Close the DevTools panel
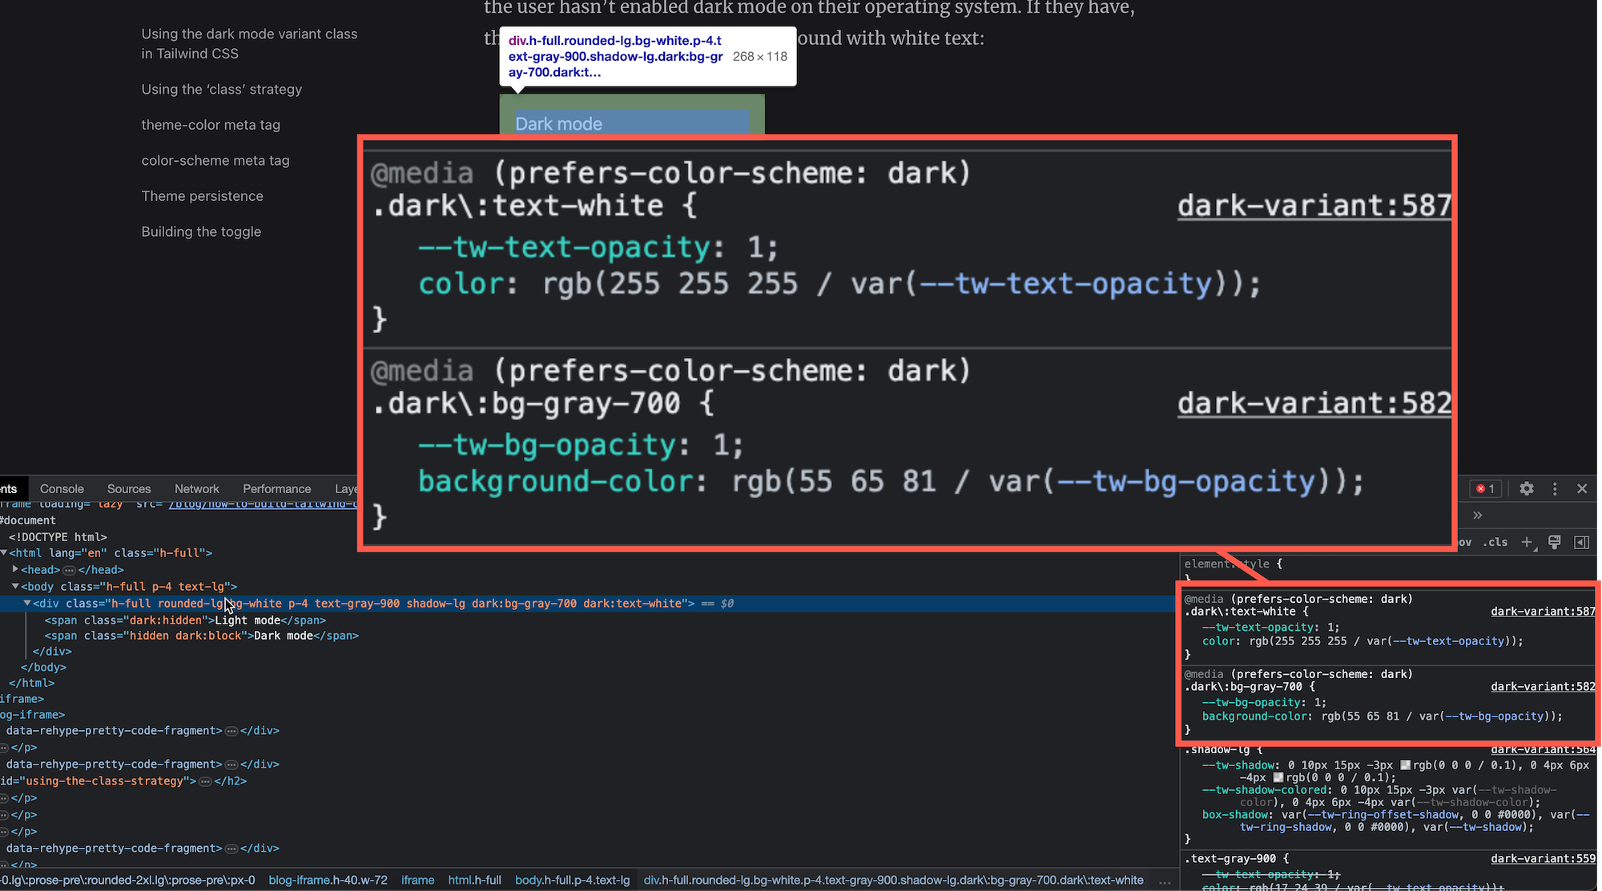The width and height of the screenshot is (1602, 891). coord(1582,488)
